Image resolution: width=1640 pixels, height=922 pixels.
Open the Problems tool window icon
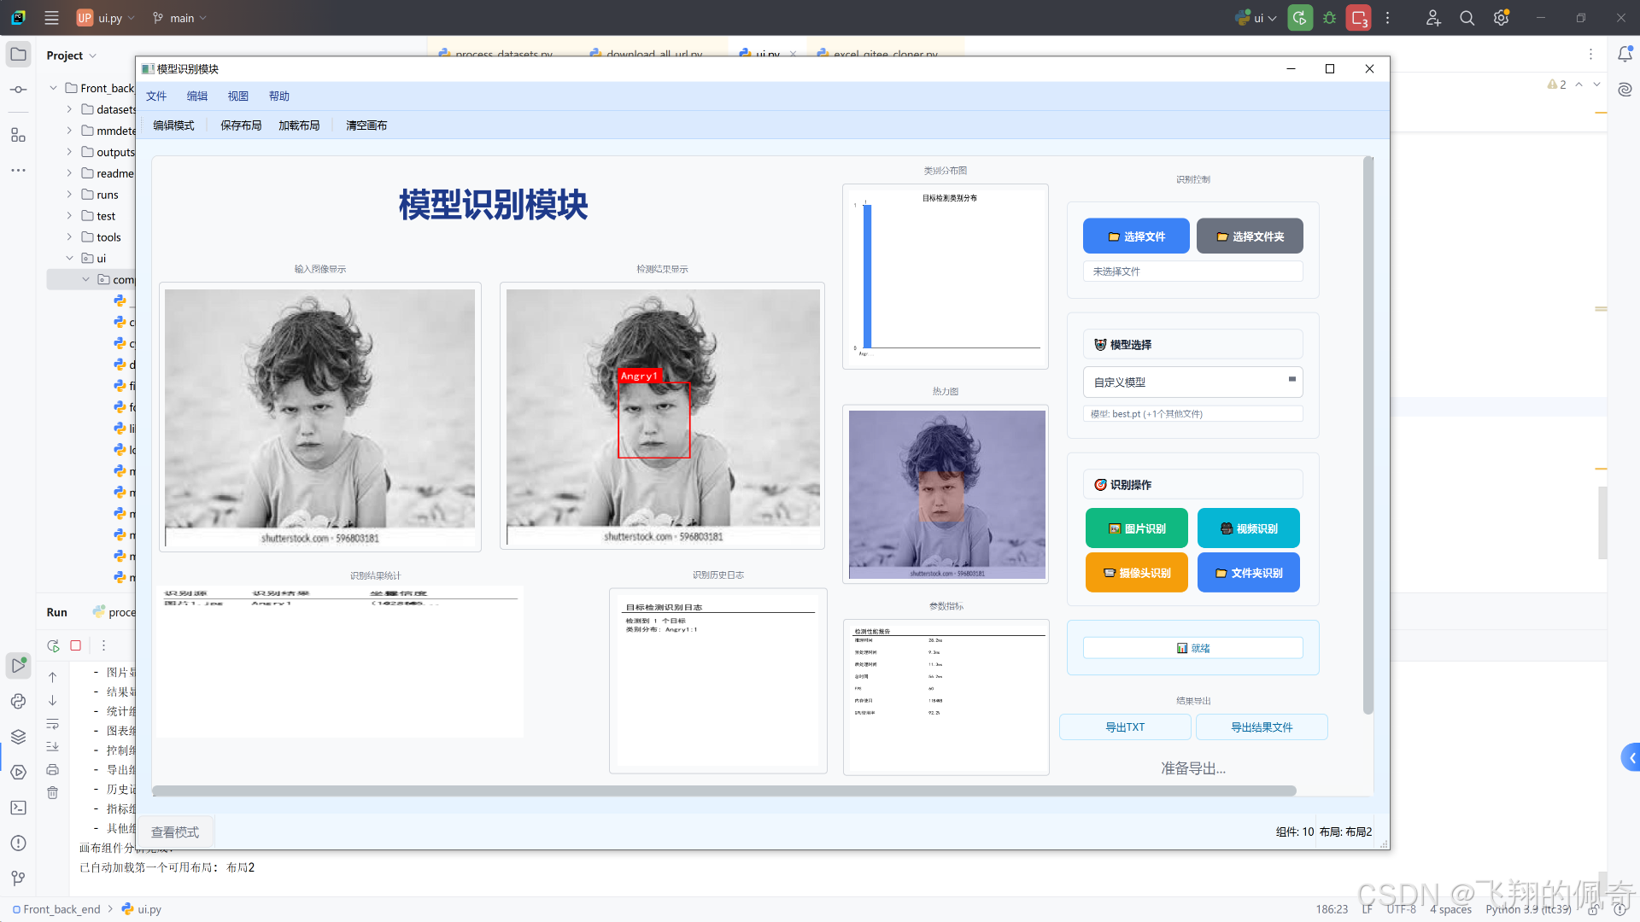click(x=18, y=843)
